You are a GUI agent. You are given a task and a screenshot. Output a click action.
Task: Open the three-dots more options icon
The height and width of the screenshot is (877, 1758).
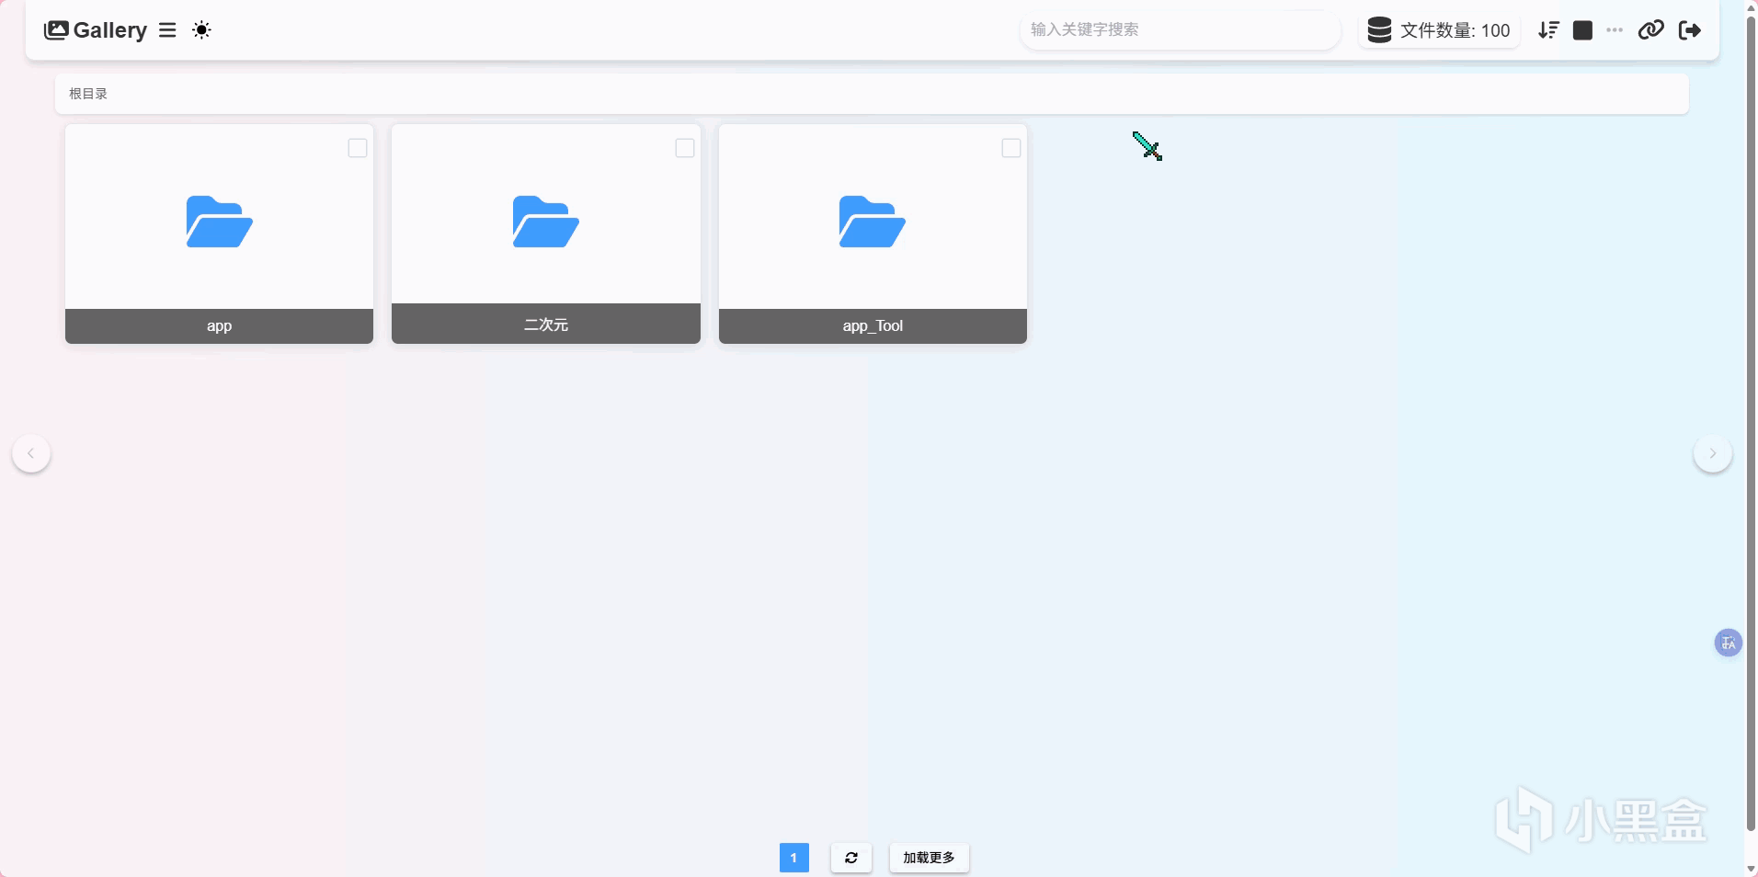coord(1615,30)
